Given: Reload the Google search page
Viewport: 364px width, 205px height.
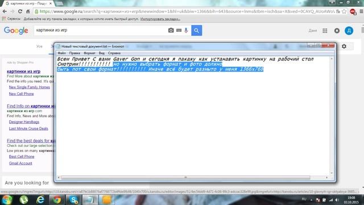Looking at the screenshot, I should pyautogui.click(x=20, y=11).
